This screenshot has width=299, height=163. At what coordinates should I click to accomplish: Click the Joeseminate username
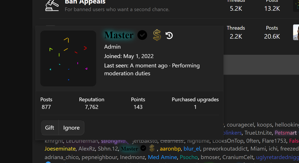coord(60,149)
